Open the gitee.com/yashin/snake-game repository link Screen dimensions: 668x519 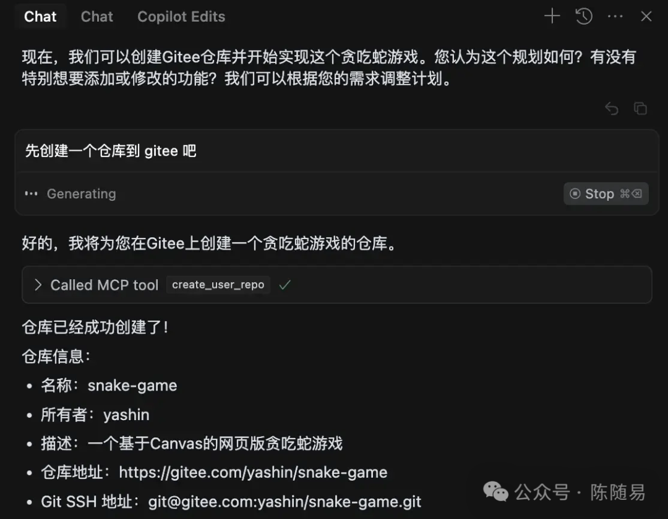(253, 472)
